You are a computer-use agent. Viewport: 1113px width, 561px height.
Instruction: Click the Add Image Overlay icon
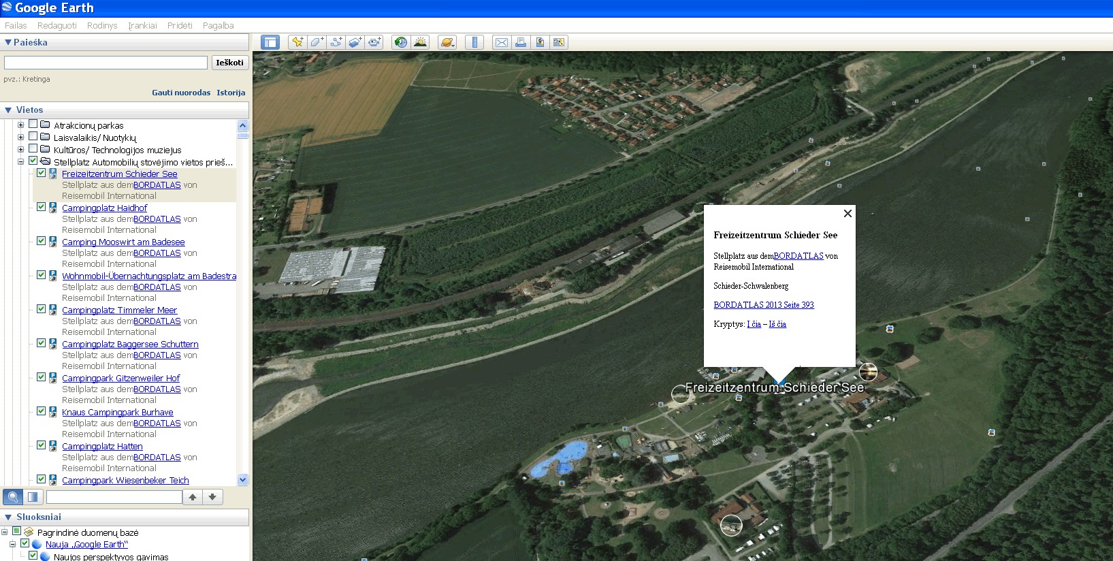coord(355,42)
